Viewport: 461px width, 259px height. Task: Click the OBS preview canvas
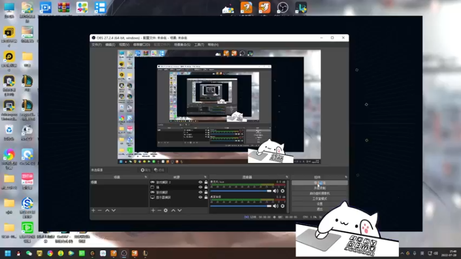pos(220,107)
